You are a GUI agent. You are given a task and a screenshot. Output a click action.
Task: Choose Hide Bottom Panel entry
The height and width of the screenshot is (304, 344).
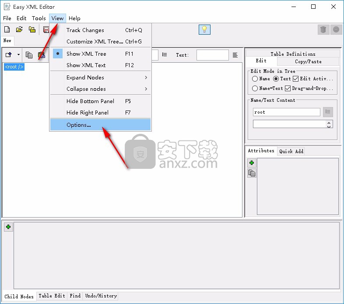coord(101,101)
